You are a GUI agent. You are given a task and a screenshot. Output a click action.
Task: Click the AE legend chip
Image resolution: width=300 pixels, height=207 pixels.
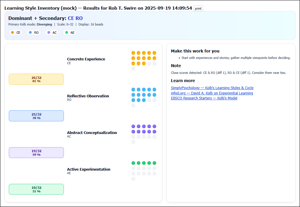pos(70,33)
